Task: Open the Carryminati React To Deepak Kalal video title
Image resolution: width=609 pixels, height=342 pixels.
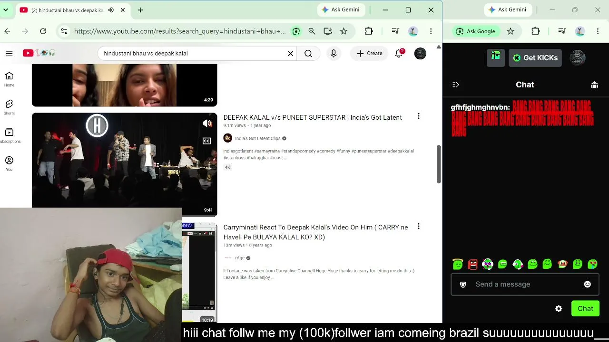Action: tap(316, 232)
